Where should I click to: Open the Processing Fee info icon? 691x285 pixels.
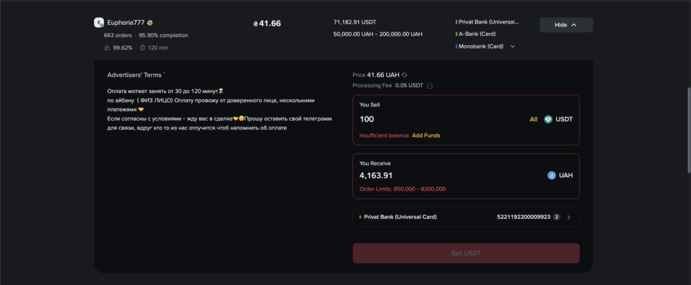click(x=430, y=86)
